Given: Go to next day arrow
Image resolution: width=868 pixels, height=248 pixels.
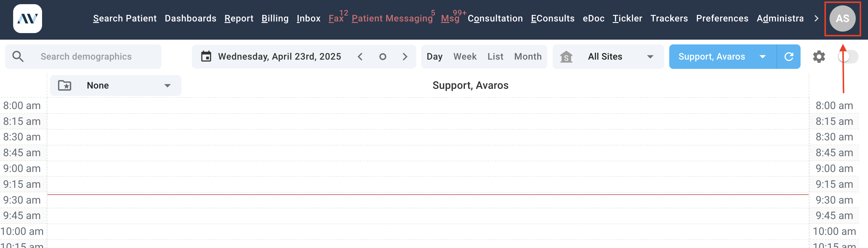Looking at the screenshot, I should click(405, 57).
